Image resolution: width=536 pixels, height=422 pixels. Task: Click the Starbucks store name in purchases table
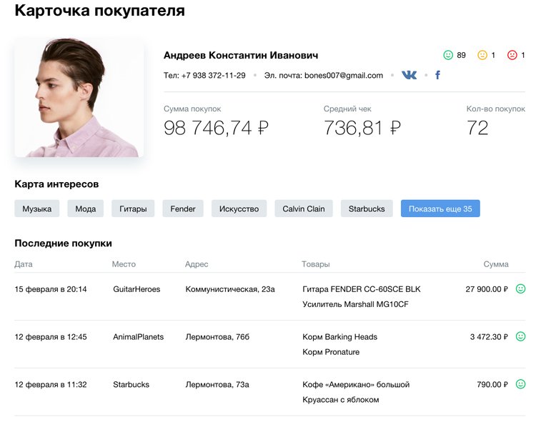(131, 385)
